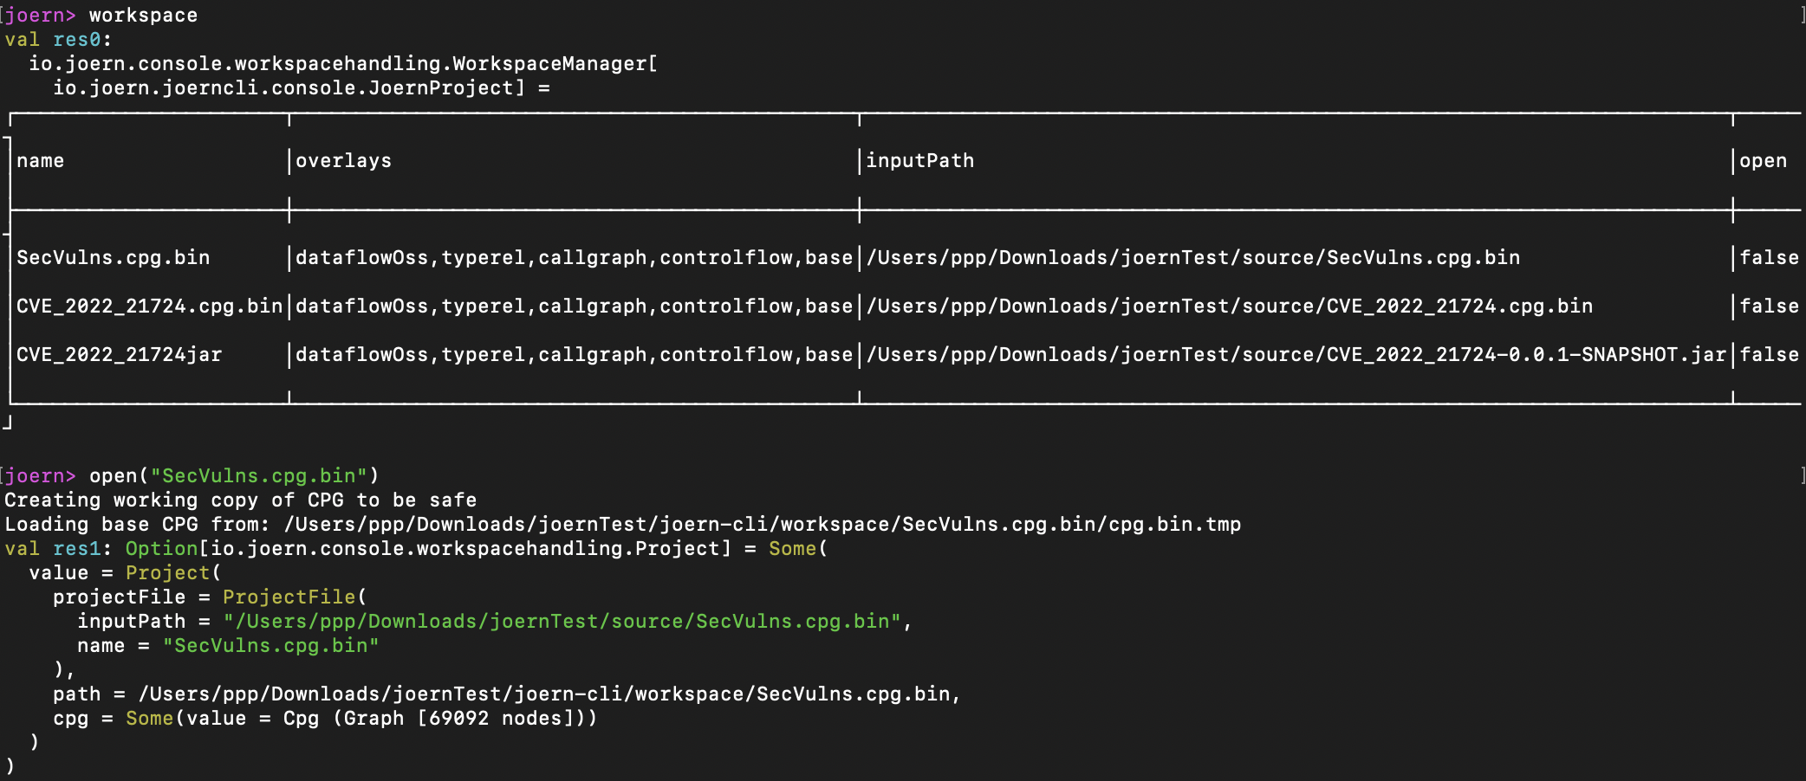The height and width of the screenshot is (781, 1806).
Task: Click the open("SecVulns.cpg.bin") command
Action: tap(234, 476)
